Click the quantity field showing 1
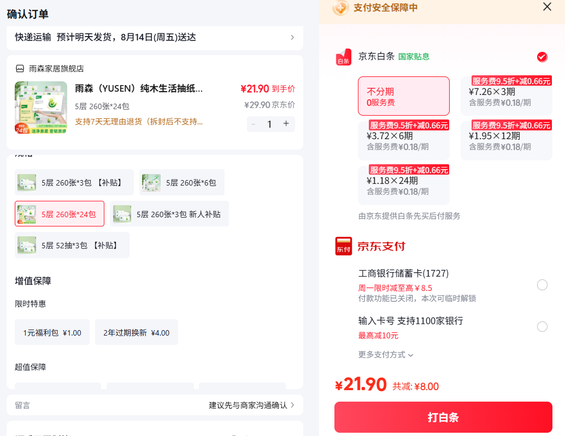565x436 pixels. [x=269, y=124]
